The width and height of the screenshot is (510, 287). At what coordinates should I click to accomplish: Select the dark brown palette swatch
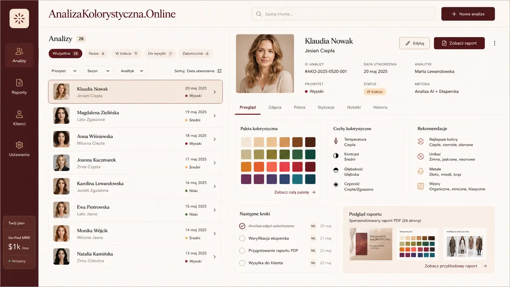tap(310, 142)
